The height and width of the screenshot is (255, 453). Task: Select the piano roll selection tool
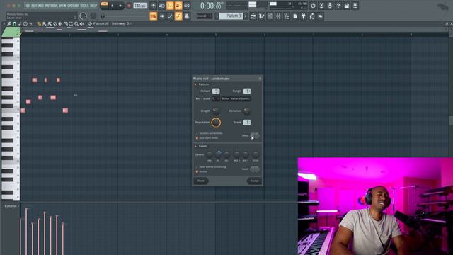tap(71, 24)
